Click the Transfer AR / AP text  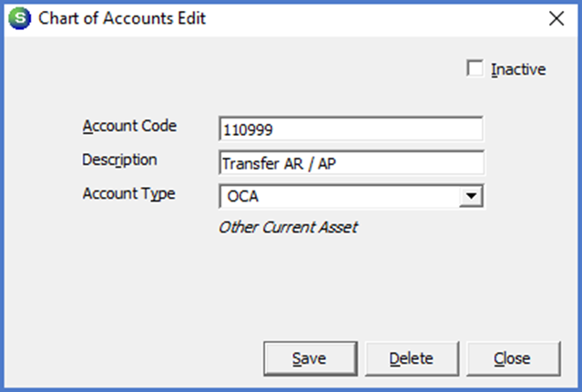281,164
